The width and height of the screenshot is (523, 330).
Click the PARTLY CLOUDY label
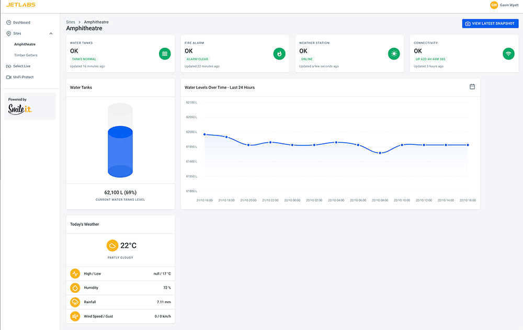pos(120,258)
